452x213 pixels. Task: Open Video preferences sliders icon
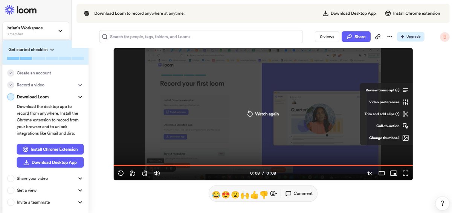(406, 102)
